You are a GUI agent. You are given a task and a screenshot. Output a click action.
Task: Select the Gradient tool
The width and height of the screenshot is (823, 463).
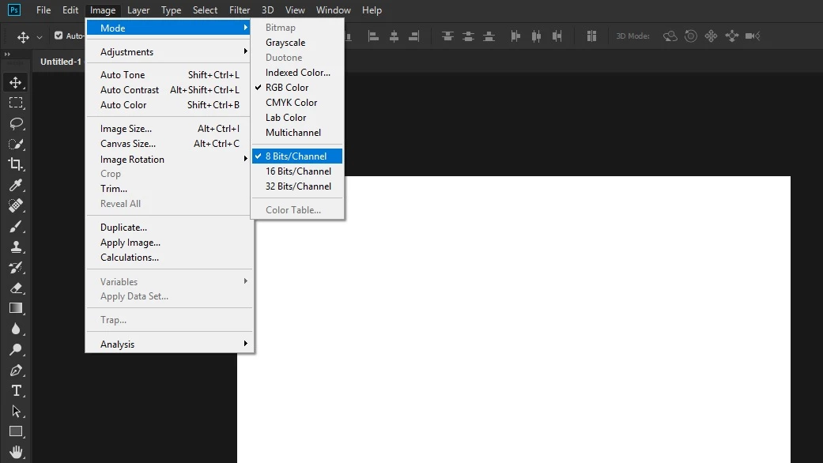coord(16,308)
